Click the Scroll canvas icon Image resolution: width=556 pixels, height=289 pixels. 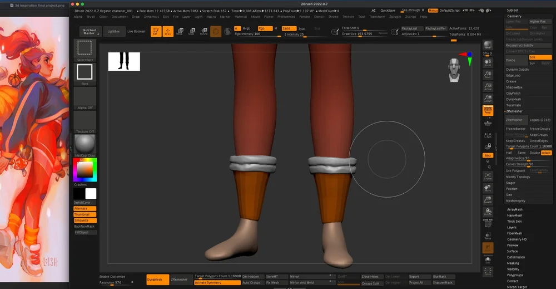(488, 62)
